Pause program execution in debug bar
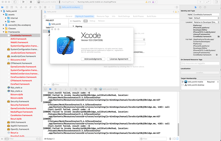The height and width of the screenshot is (141, 221). (55, 89)
